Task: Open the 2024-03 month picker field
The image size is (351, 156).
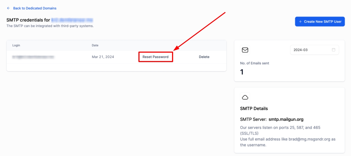Action: 312,50
